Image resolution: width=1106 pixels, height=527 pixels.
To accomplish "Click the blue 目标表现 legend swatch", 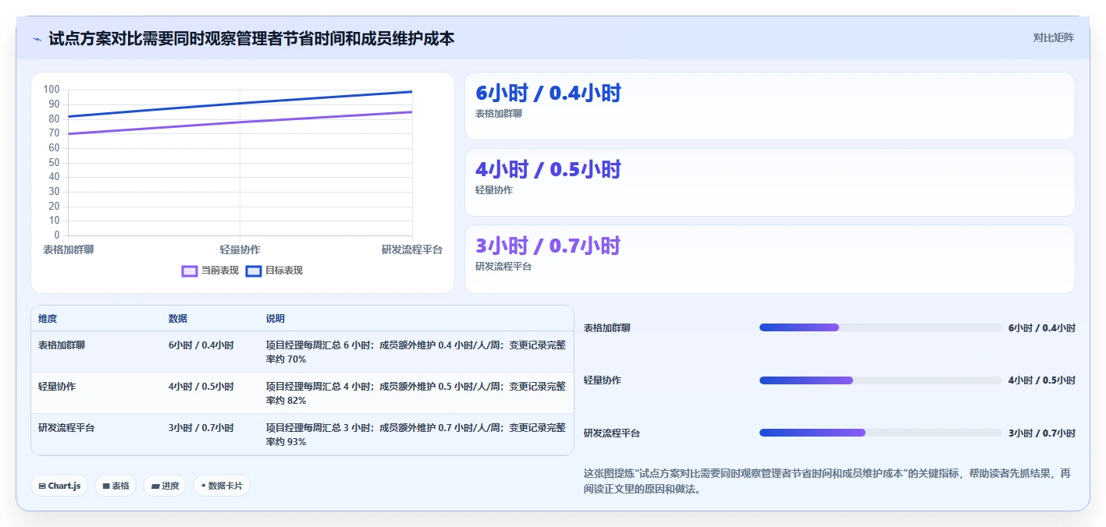I will click(x=253, y=271).
